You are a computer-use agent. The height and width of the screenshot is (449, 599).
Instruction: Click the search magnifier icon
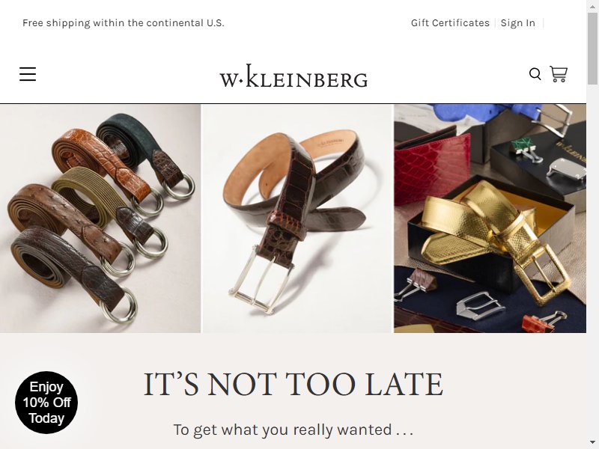click(x=535, y=74)
